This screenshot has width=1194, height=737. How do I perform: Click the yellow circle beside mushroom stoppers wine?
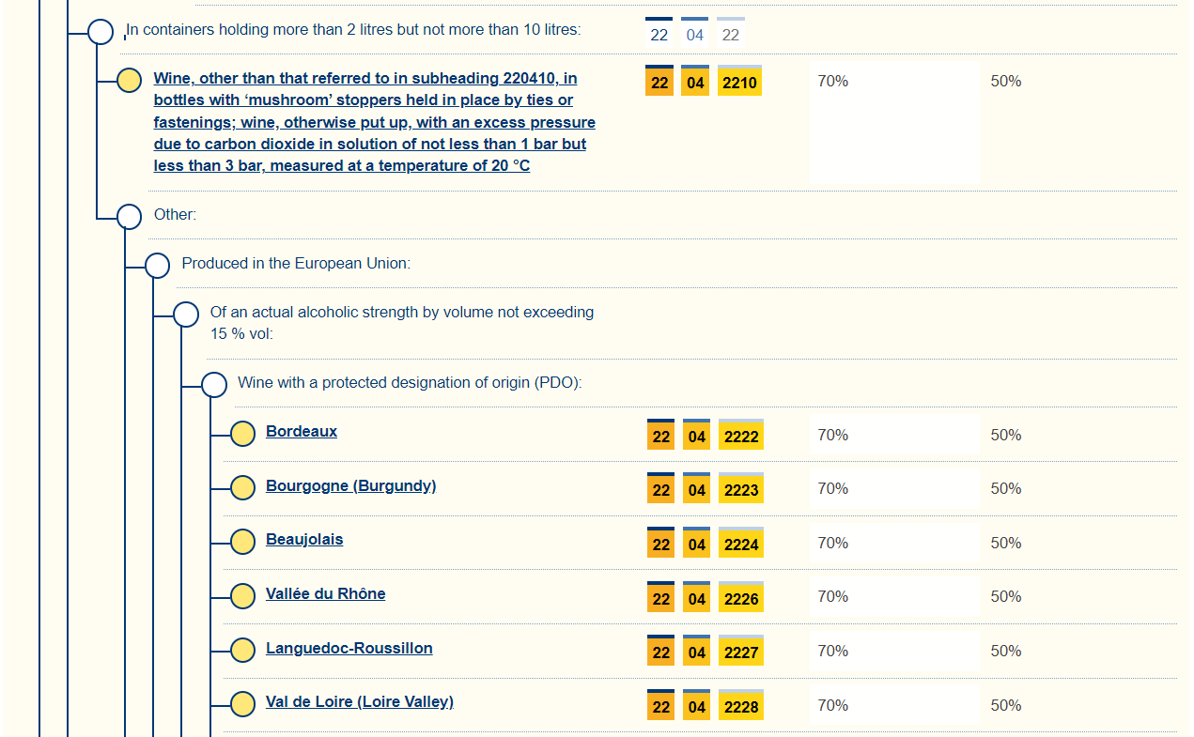130,81
